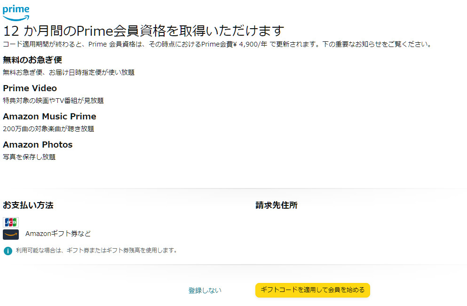Select the Prime Video benefit heading
467x306 pixels.
click(30, 88)
